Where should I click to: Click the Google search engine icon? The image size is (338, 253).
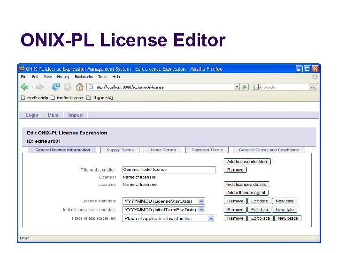point(256,87)
